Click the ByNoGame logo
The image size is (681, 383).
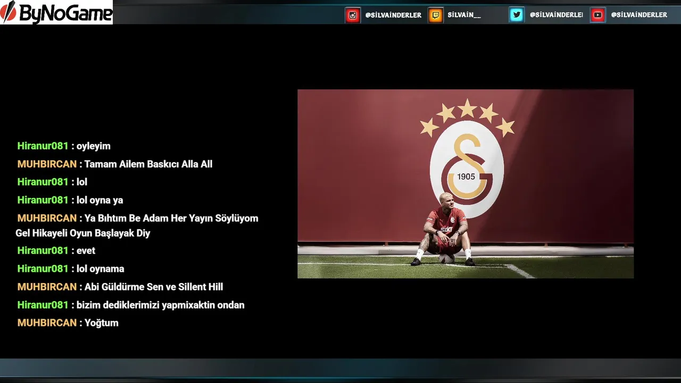tap(56, 12)
